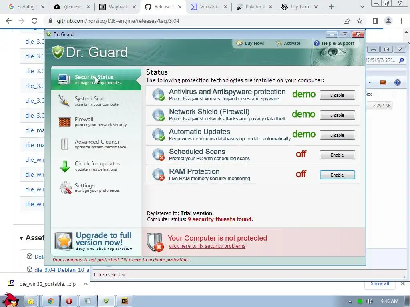Click the Firewall brick wall icon

64,122
